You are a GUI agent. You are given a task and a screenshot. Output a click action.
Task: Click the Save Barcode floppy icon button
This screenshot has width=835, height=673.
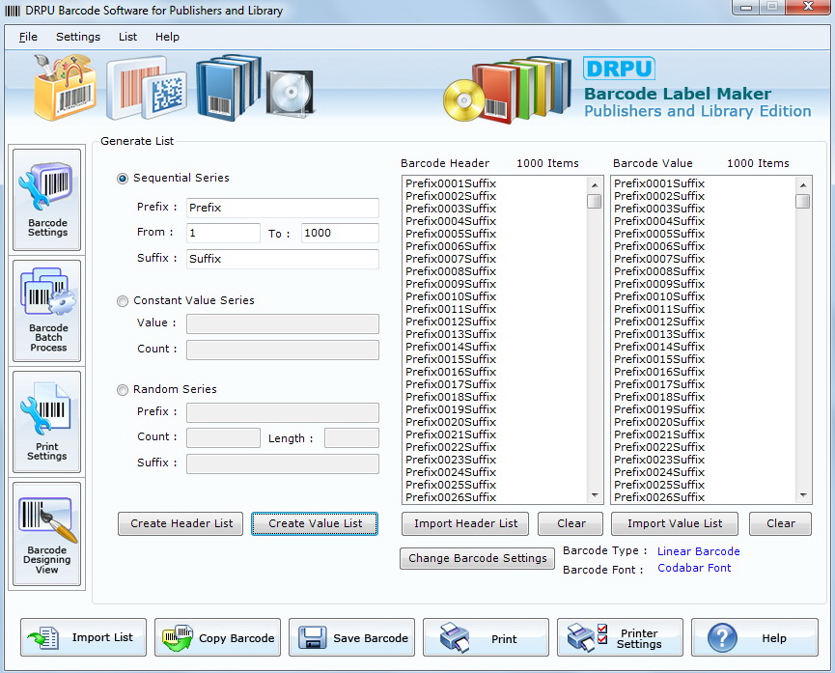[351, 637]
